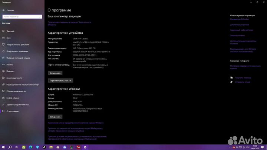267x150 pixels.
Task: Open the software license terms link
Action: (x=77, y=137)
